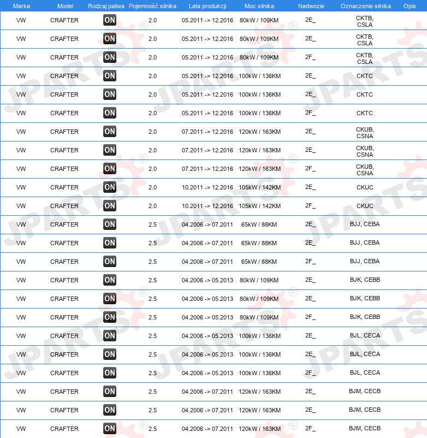Click BJJ, CEBA engine code in the 2F_ row

click(365, 261)
